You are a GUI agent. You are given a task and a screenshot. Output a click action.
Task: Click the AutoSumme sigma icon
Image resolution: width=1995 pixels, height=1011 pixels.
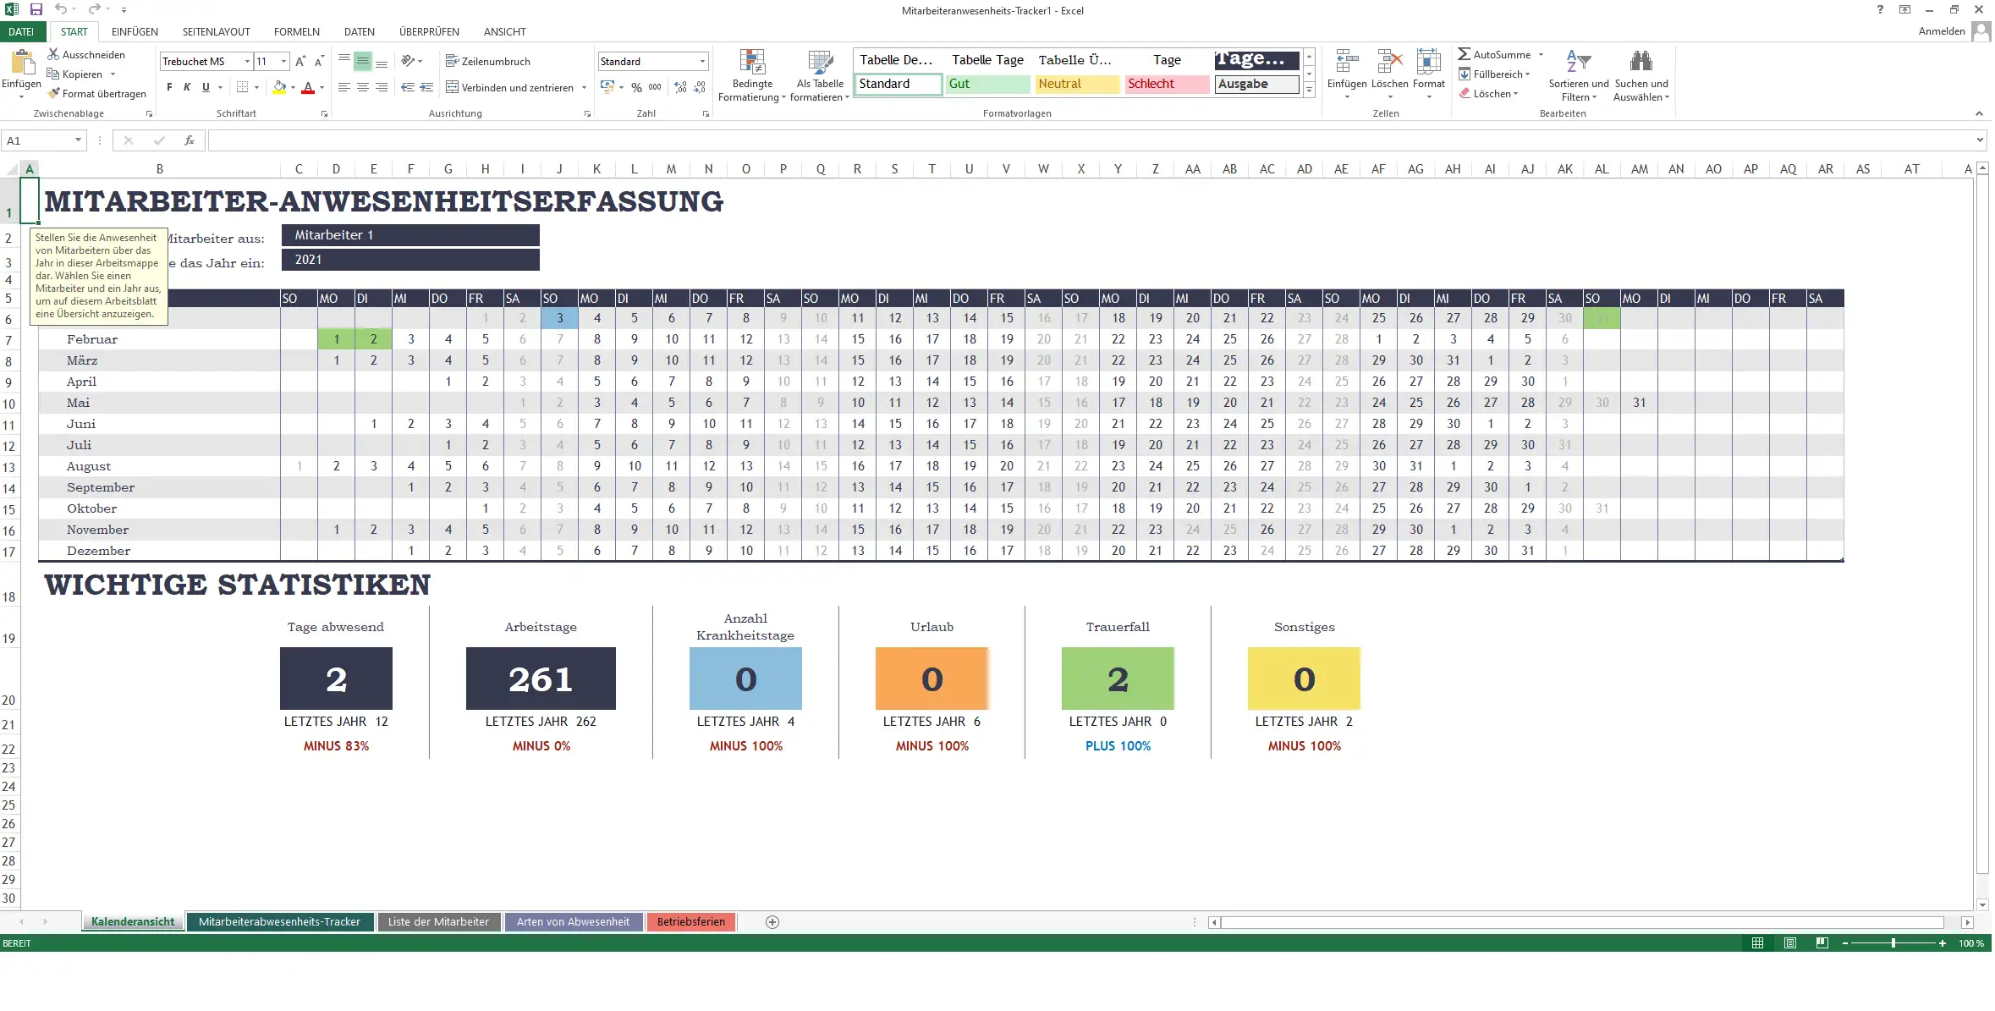coord(1464,54)
